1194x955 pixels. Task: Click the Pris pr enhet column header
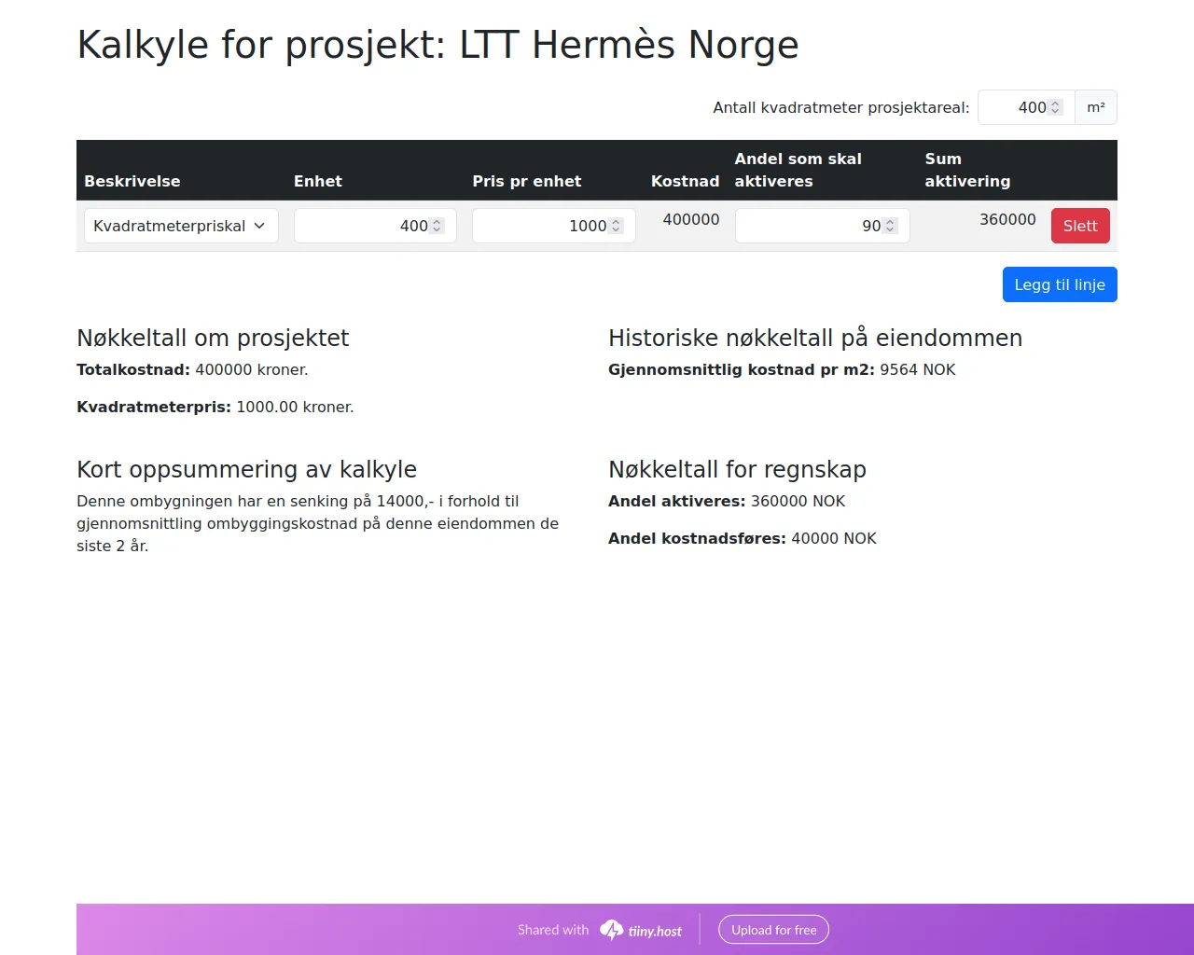tap(527, 181)
